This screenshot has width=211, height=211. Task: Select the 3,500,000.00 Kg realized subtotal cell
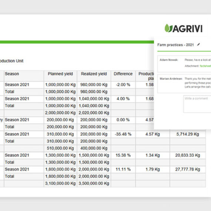click(94, 183)
